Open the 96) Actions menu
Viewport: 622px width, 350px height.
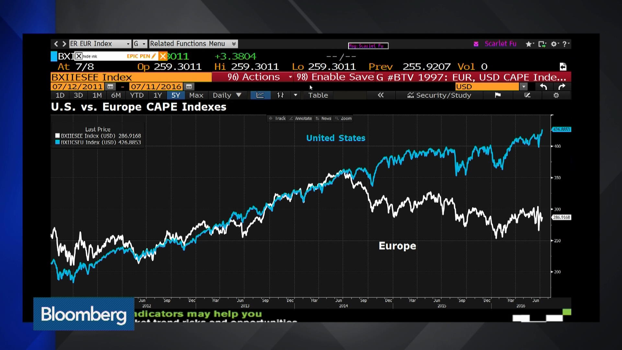point(254,77)
